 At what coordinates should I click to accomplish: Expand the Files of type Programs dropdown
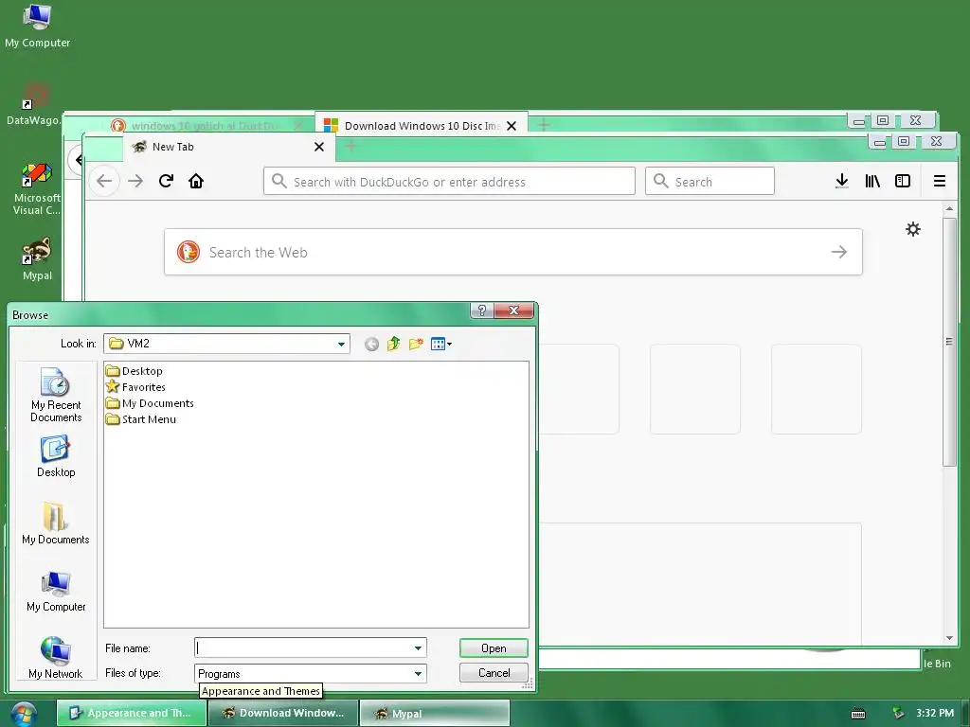point(418,673)
